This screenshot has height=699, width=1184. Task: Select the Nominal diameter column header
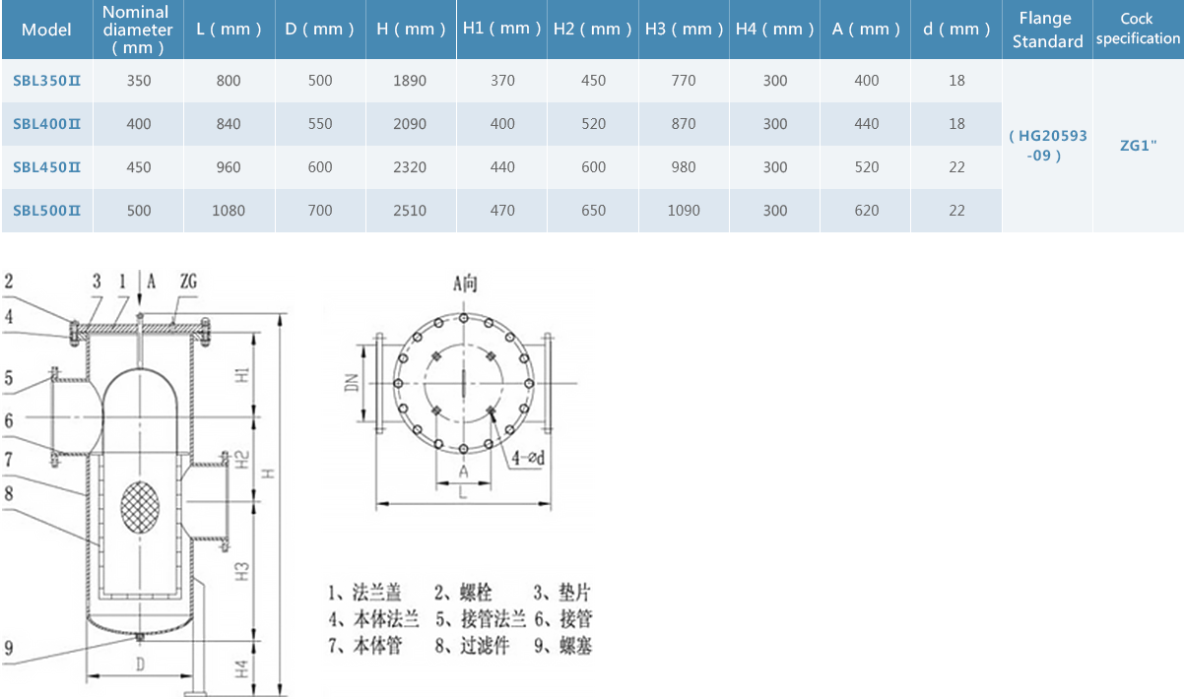tap(138, 30)
